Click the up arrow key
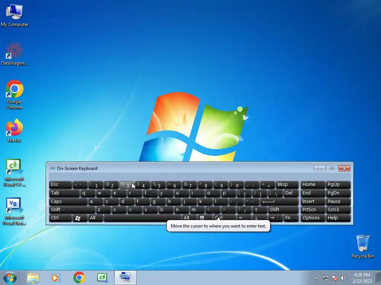Image resolution: width=381 pixels, height=285 pixels. pyautogui.click(x=259, y=210)
